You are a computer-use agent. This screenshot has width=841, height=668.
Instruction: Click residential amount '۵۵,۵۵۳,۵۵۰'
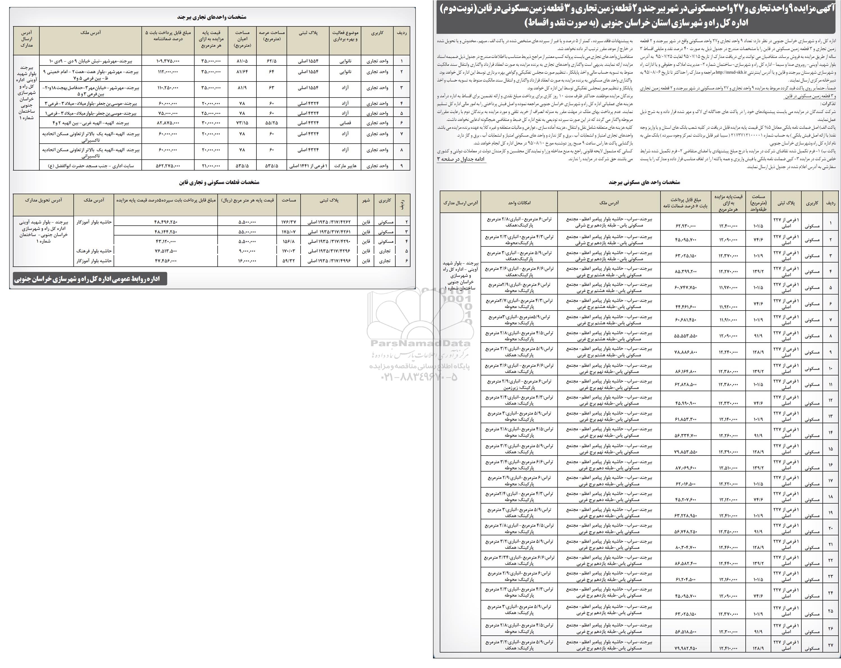(x=686, y=336)
